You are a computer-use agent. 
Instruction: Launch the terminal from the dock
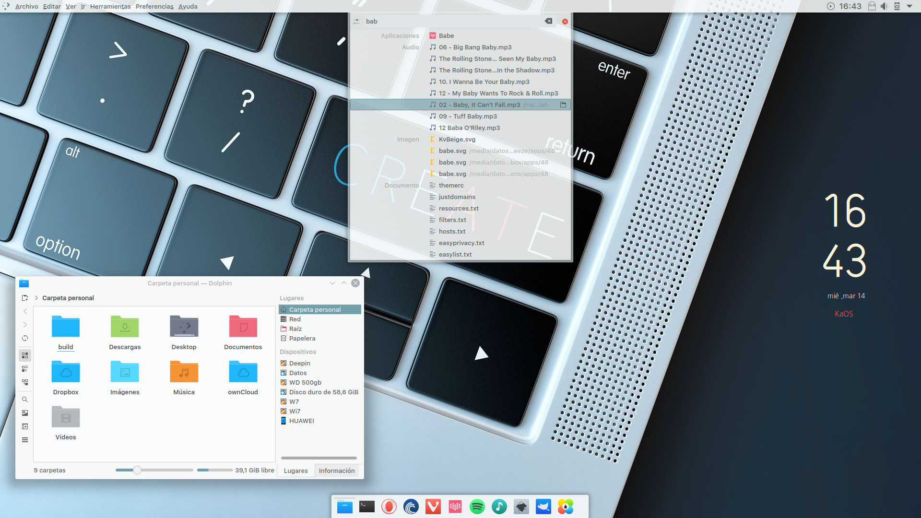pyautogui.click(x=366, y=506)
